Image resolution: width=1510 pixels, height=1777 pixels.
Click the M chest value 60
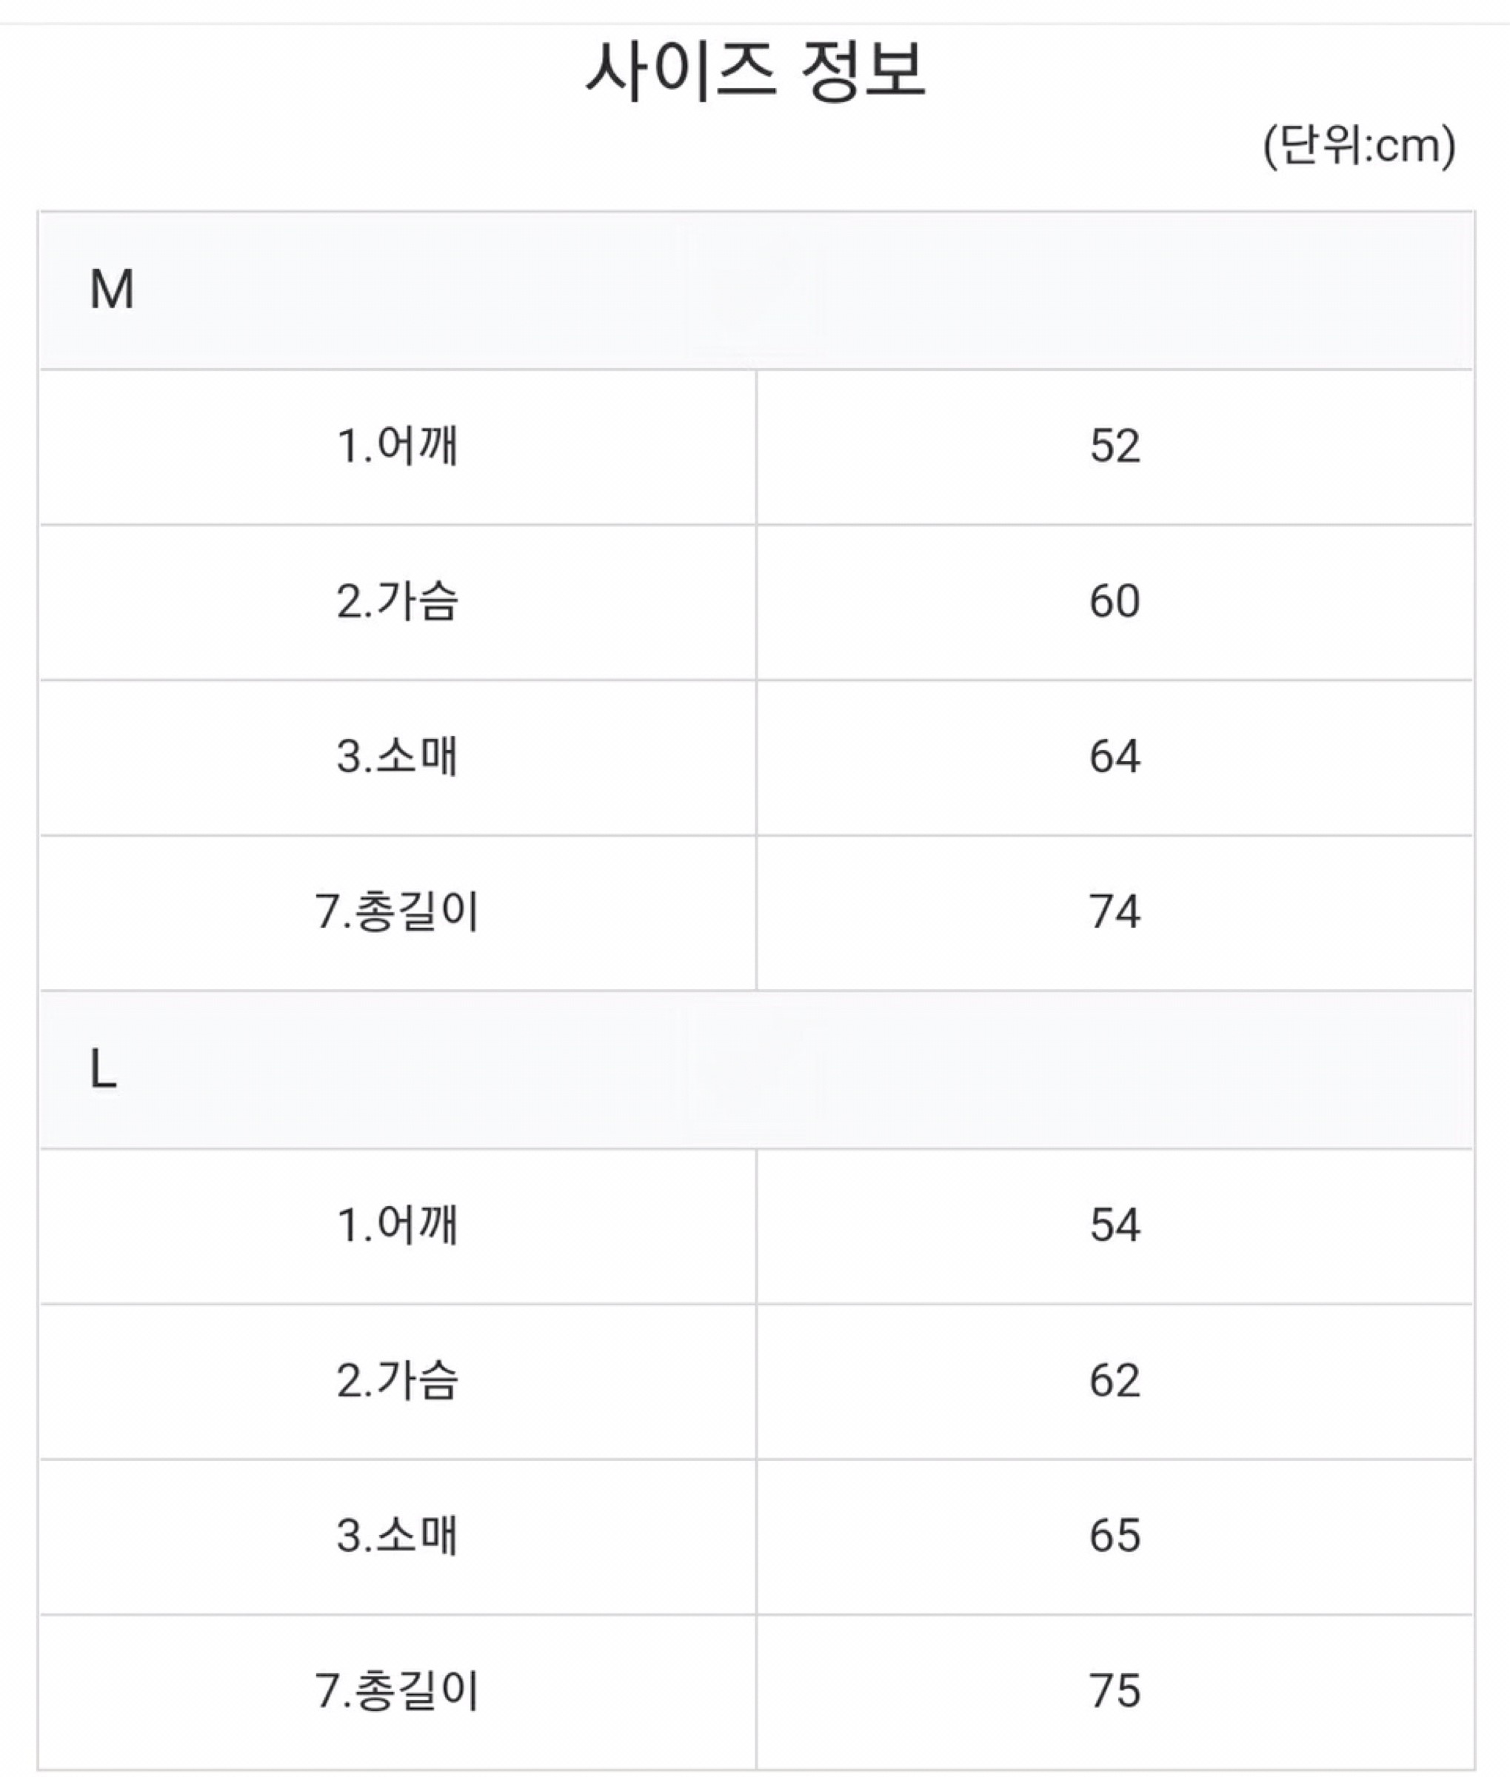1115,601
